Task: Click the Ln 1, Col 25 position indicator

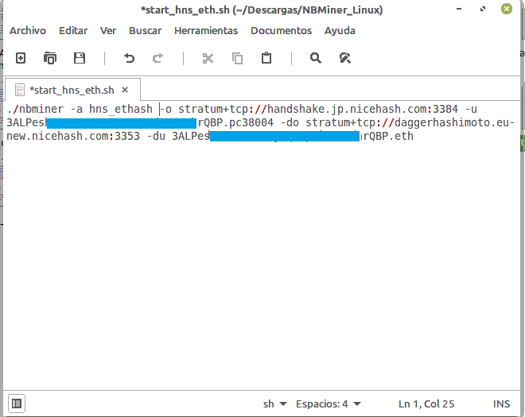Action: pos(426,404)
